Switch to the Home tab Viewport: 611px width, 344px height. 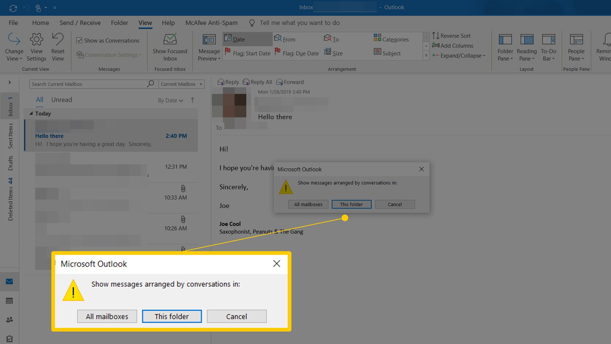pyautogui.click(x=41, y=23)
